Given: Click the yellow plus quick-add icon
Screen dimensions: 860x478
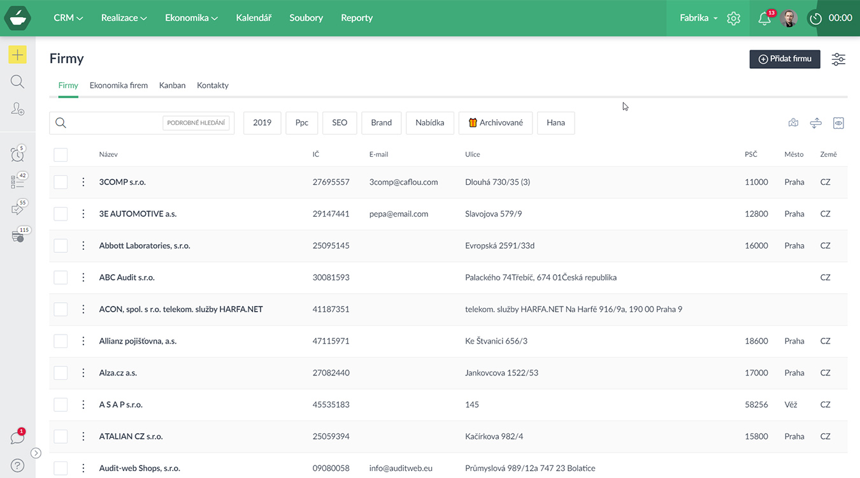Looking at the screenshot, I should [17, 55].
